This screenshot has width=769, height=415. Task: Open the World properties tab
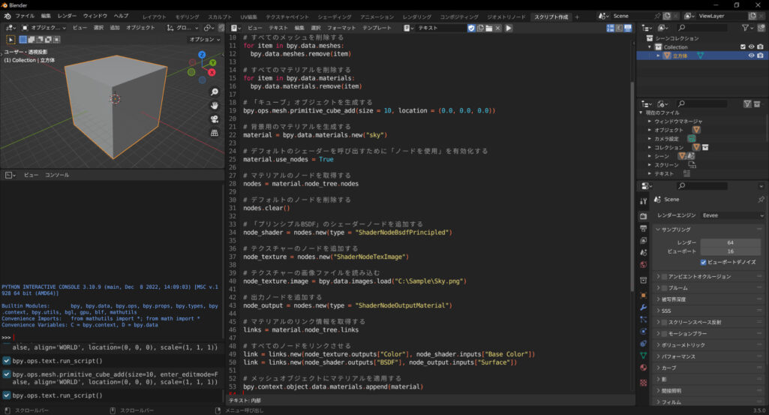pyautogui.click(x=644, y=265)
